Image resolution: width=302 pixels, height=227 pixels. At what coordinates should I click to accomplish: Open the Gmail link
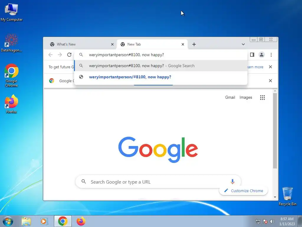point(230,98)
